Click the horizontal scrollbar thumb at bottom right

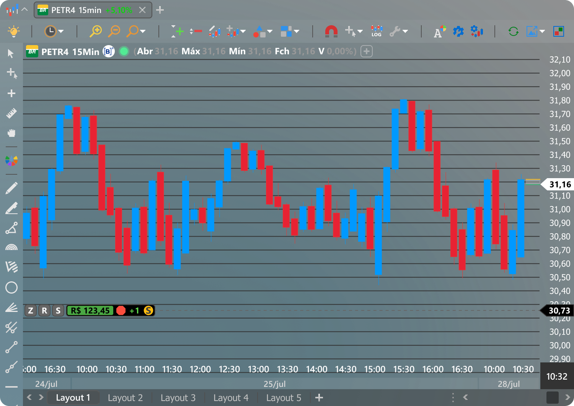pyautogui.click(x=552, y=398)
